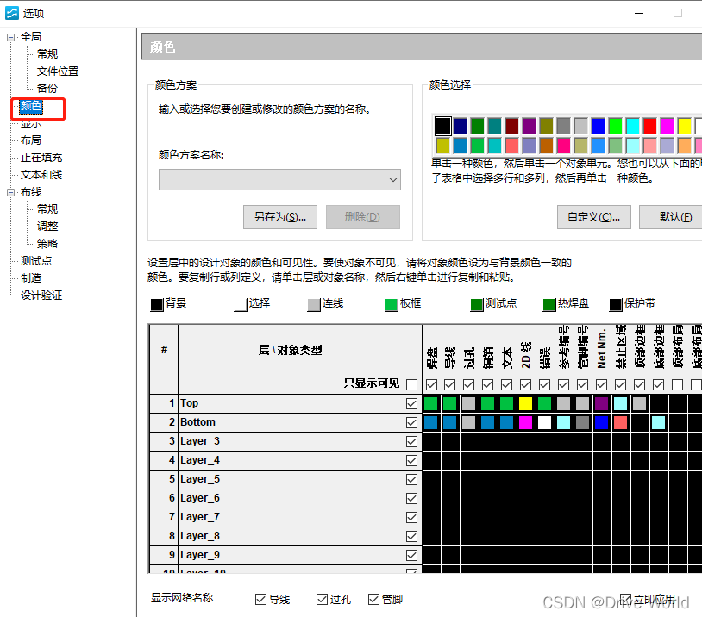Image resolution: width=702 pixels, height=617 pixels.
Task: Open the 制造 options page
Action: coord(31,278)
